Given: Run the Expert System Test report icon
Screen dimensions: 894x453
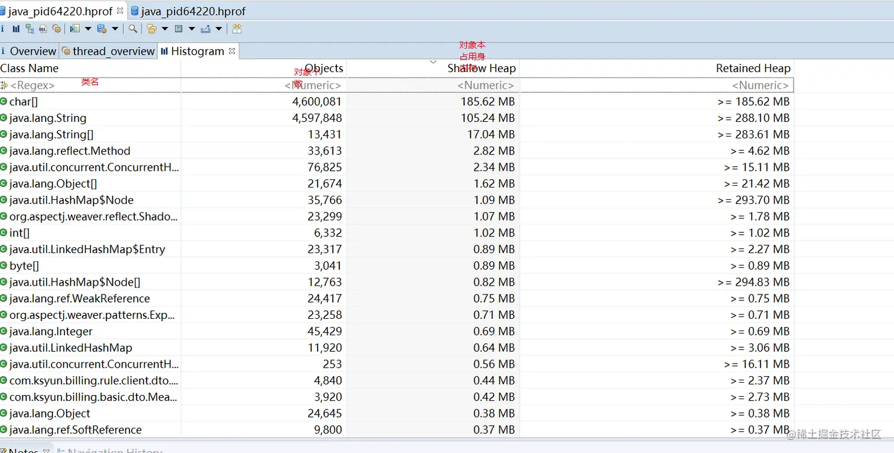Looking at the screenshot, I should (x=75, y=28).
